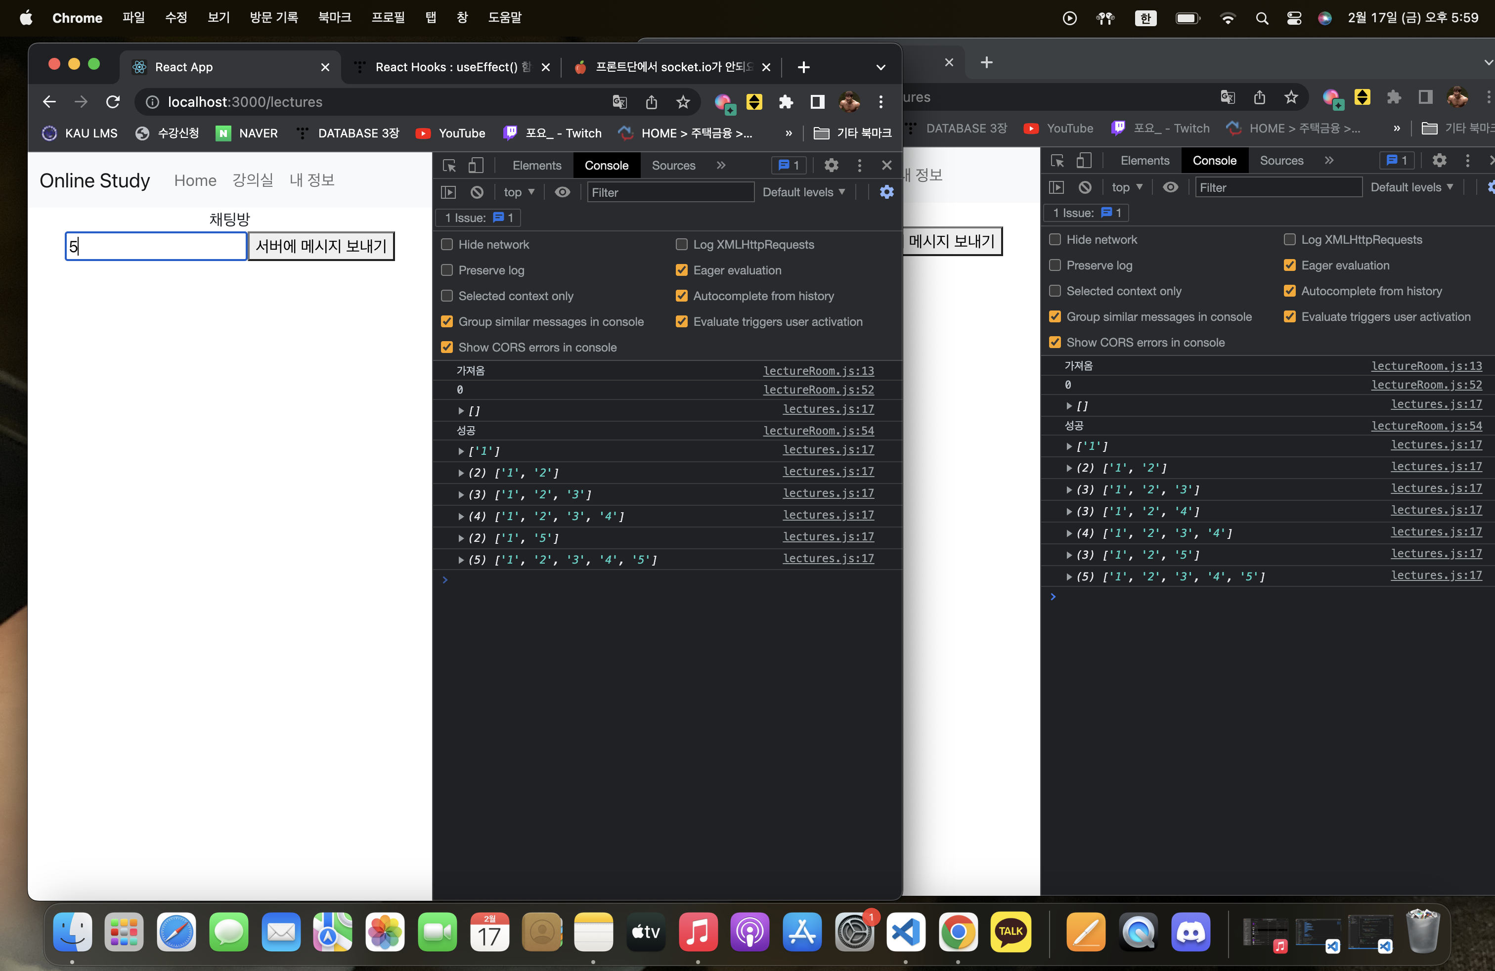Toggle live expression eye icon in front DevTools
Viewport: 1495px width, 971px height.
pyautogui.click(x=562, y=192)
